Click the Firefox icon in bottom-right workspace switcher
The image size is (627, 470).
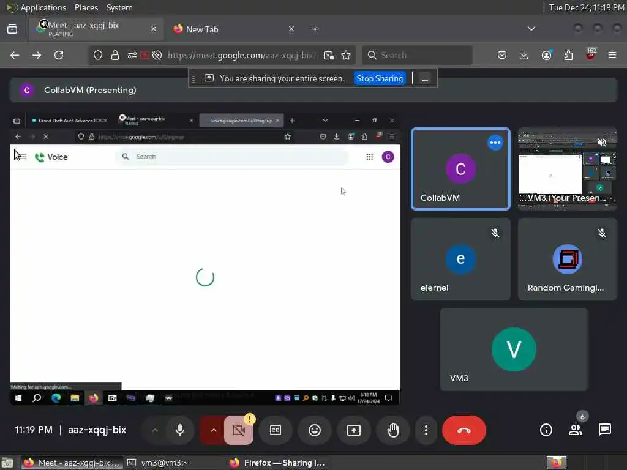click(557, 463)
